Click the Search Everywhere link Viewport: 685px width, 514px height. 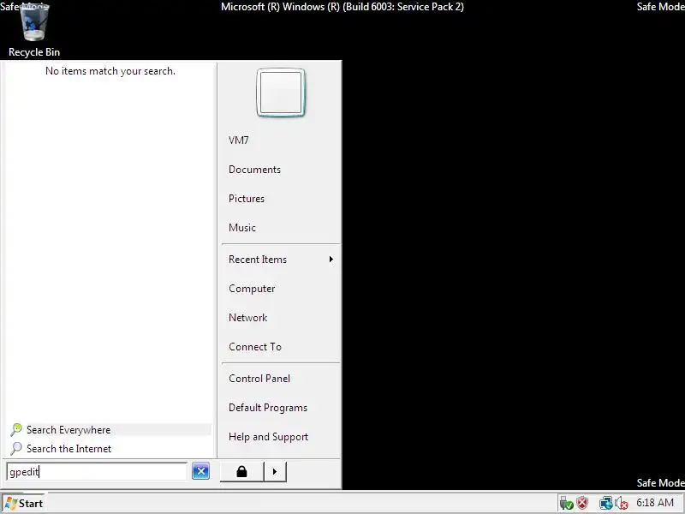point(110,430)
